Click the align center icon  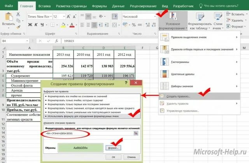(88, 25)
